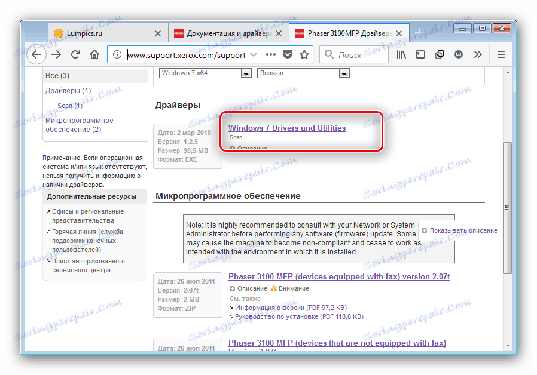Click scrollbar up arrow
The width and height of the screenshot is (537, 375).
coord(508,72)
